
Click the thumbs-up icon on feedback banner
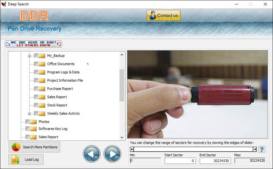click(x=8, y=44)
